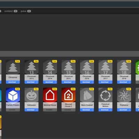Download the Christmas 2015 pack
The height and width of the screenshot is (139, 139).
[68, 82]
